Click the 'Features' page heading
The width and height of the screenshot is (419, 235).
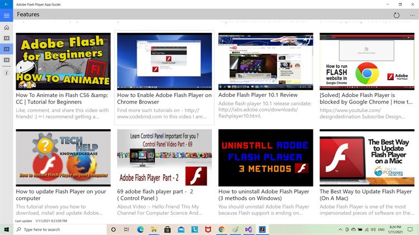(x=28, y=14)
